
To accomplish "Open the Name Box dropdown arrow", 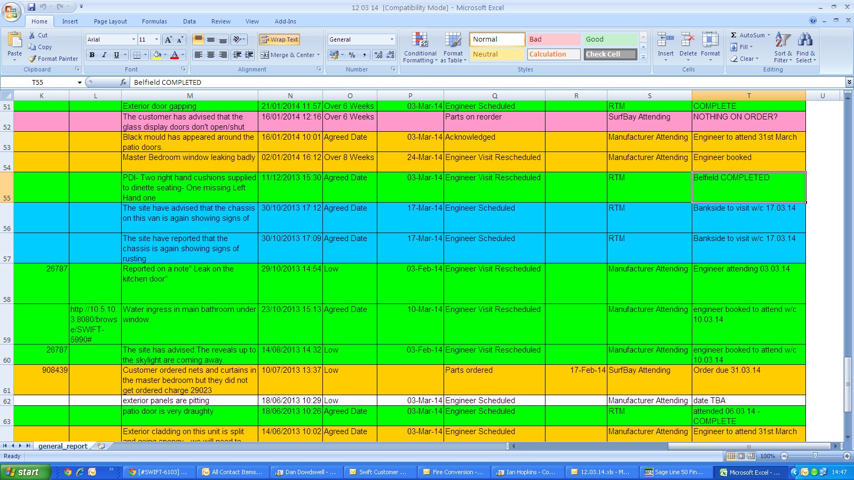I will click(x=80, y=83).
